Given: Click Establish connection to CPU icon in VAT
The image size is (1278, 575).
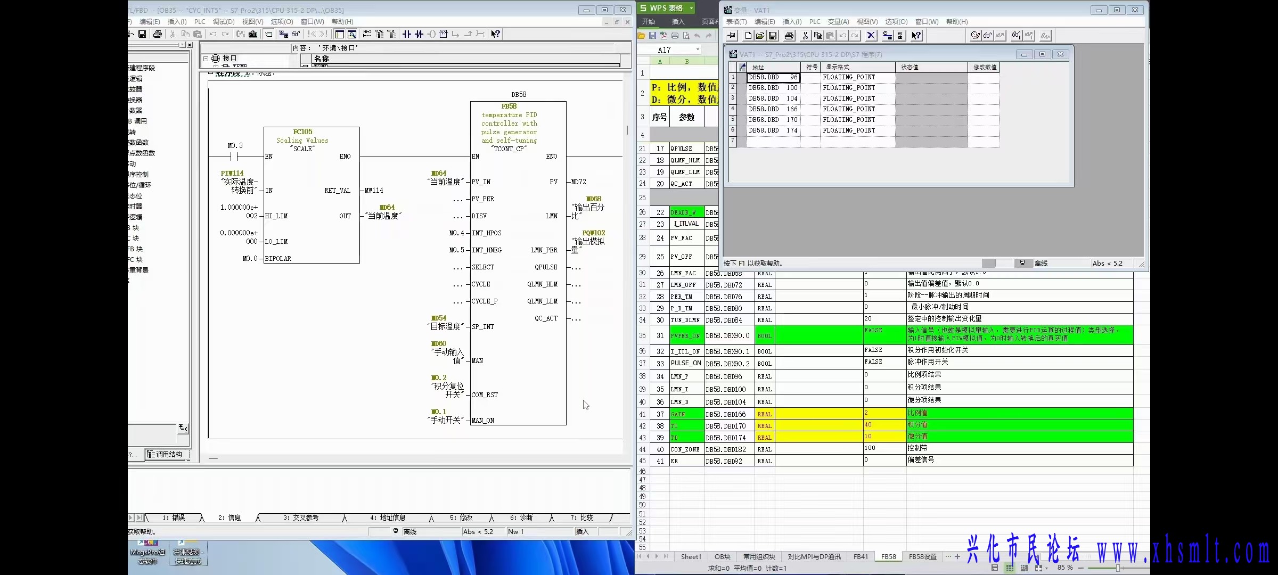Looking at the screenshot, I should 887,36.
